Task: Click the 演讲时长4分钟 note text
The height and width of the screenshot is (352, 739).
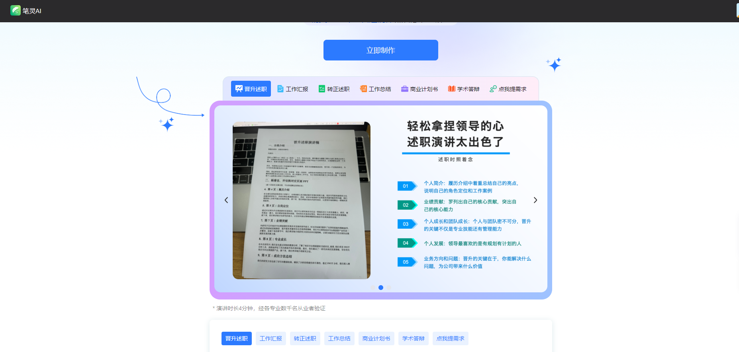Action: pyautogui.click(x=269, y=308)
